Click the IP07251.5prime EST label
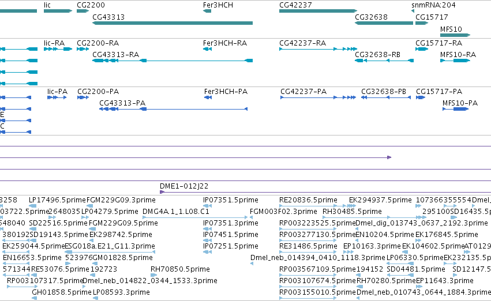 (230, 246)
